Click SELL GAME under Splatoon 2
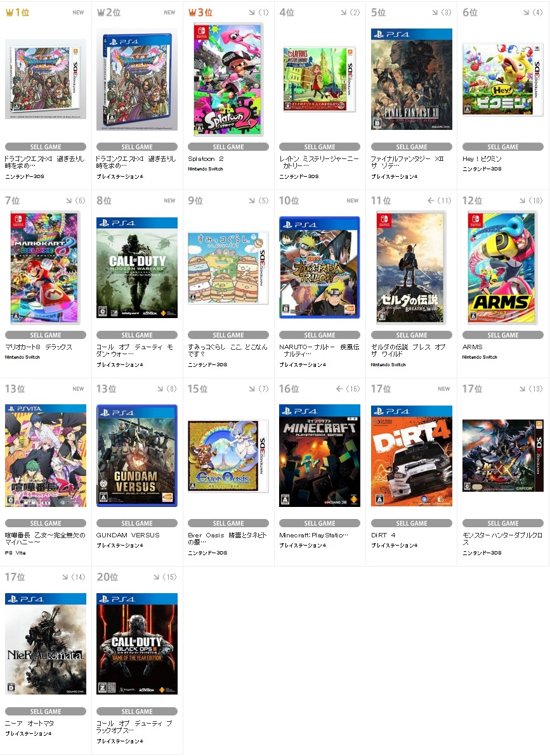 [228, 147]
